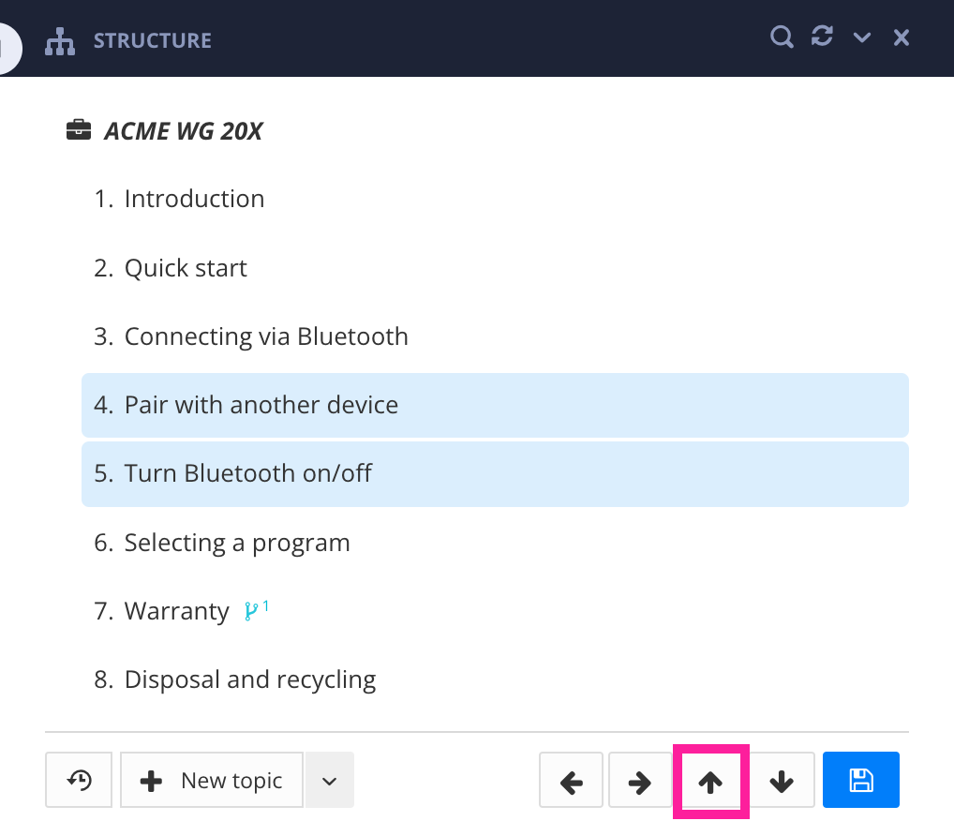
Task: Open the New topic dropdown arrow
Action: click(329, 779)
